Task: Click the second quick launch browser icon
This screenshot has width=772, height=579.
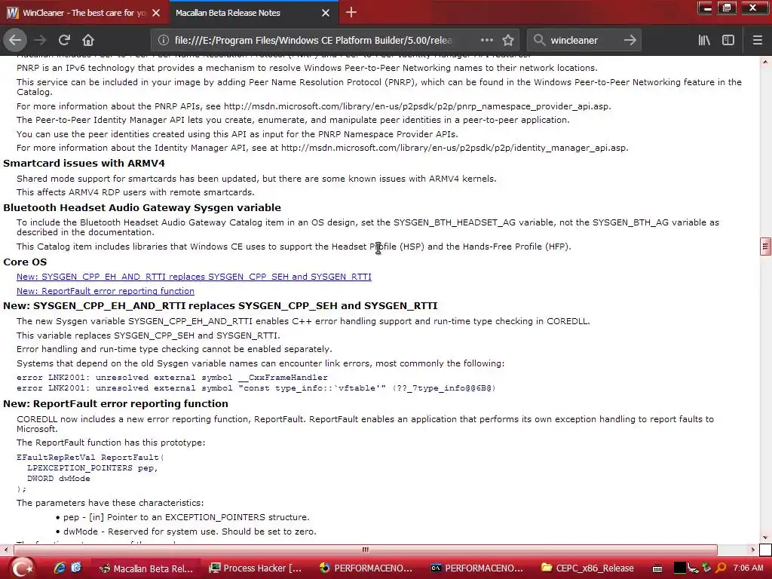Action: tap(76, 568)
